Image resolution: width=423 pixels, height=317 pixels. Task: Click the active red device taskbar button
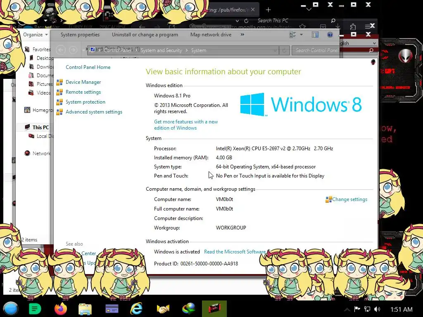click(x=214, y=309)
